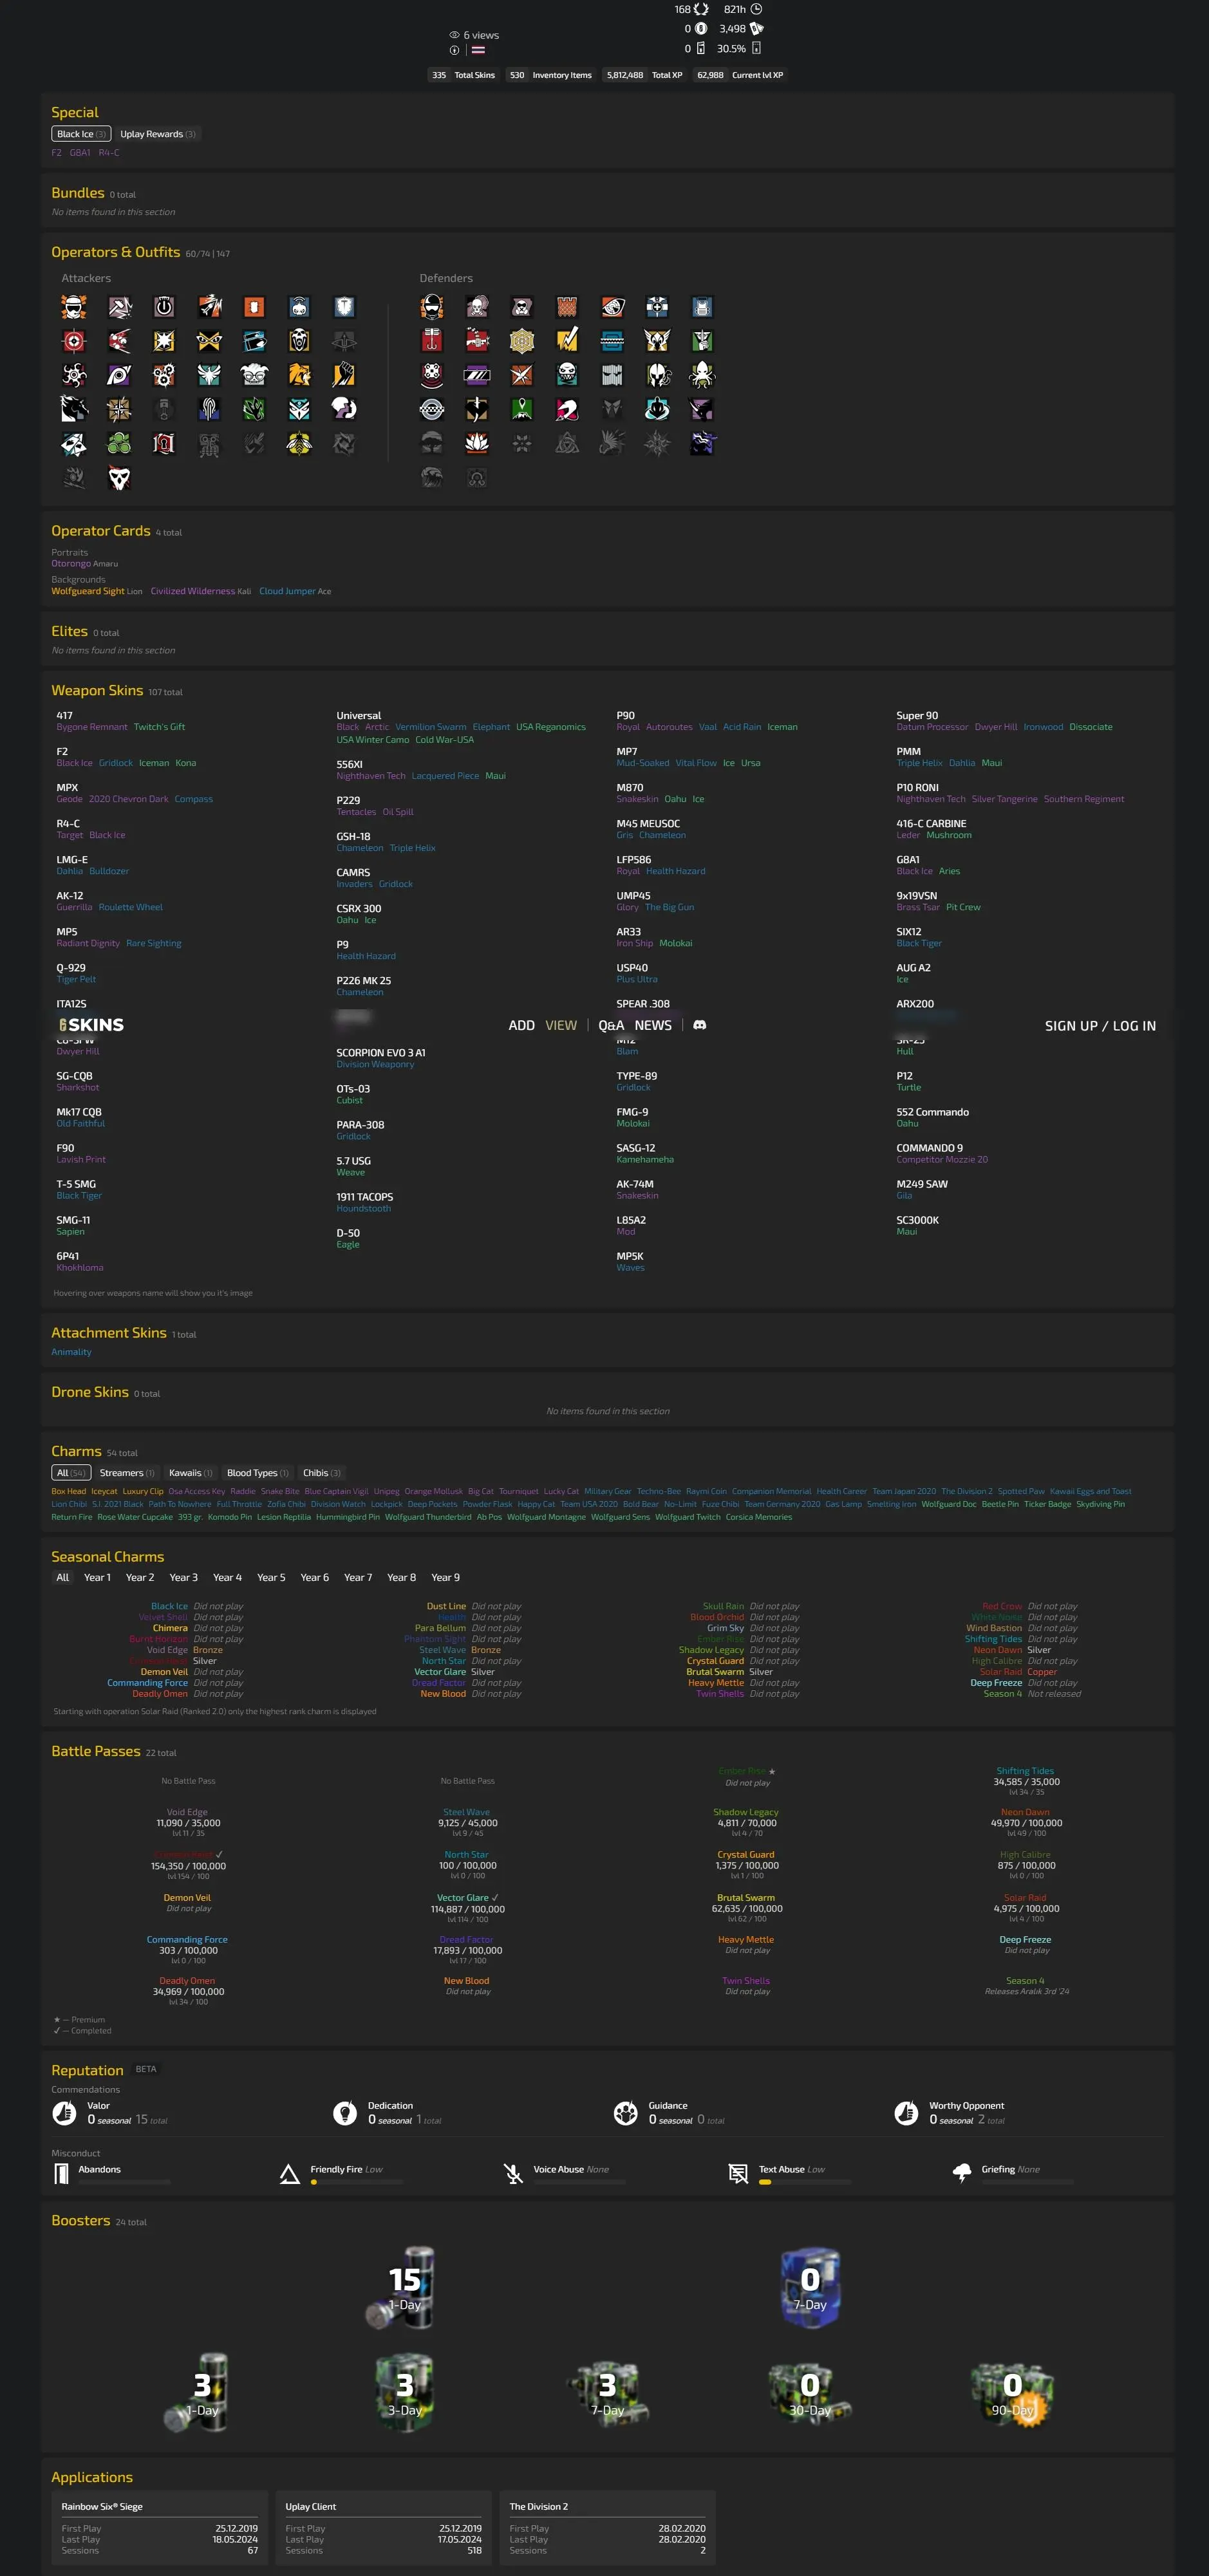This screenshot has width=1209, height=2576.
Task: Select the lotus flower defender operator icon
Action: [477, 443]
